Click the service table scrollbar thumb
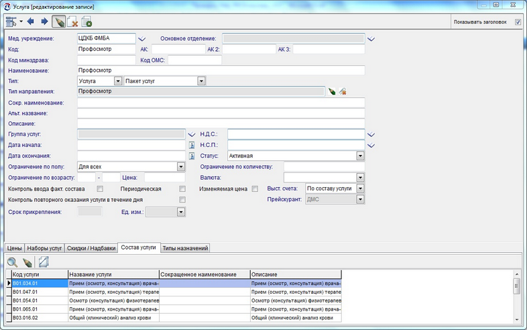 517,286
